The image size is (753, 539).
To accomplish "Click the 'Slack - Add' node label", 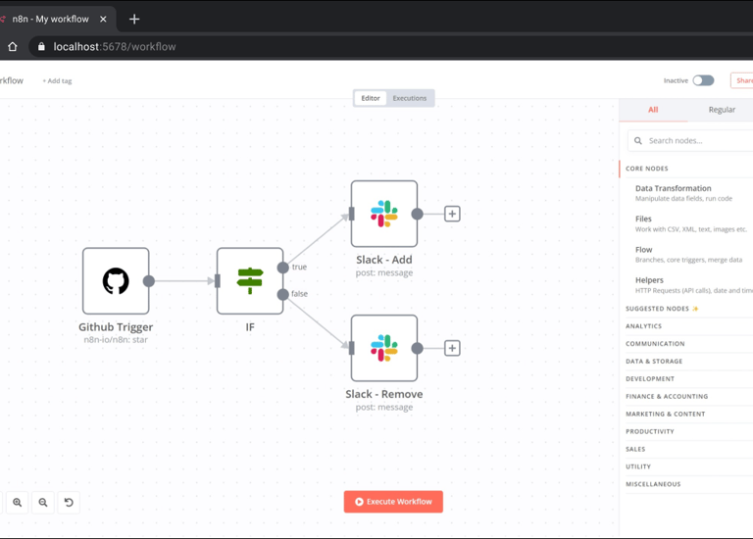I will (384, 260).
